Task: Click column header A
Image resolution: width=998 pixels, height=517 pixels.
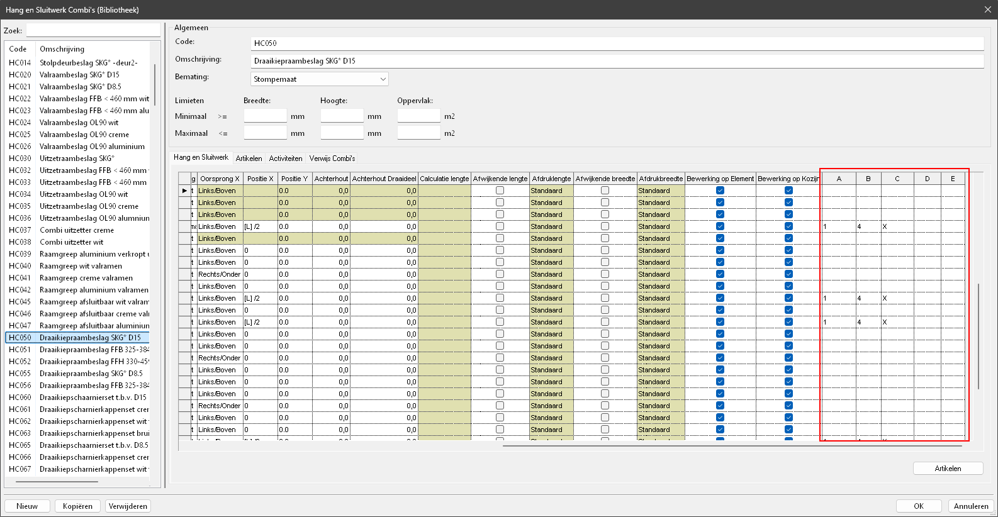Action: click(839, 179)
